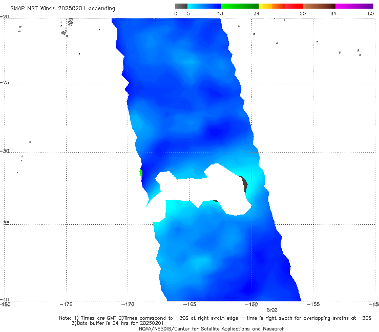The width and height of the screenshot is (379, 332).
Task: Click the longitude label '-170'
Action: tap(128, 304)
